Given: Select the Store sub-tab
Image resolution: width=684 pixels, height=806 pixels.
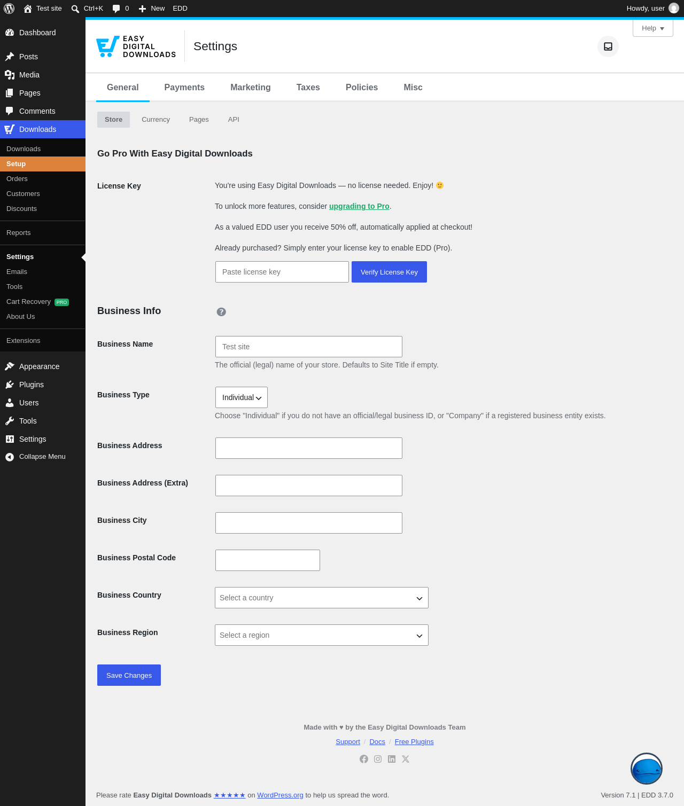Looking at the screenshot, I should click(x=113, y=120).
